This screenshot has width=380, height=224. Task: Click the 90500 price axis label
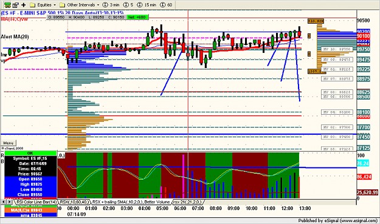(x=363, y=20)
